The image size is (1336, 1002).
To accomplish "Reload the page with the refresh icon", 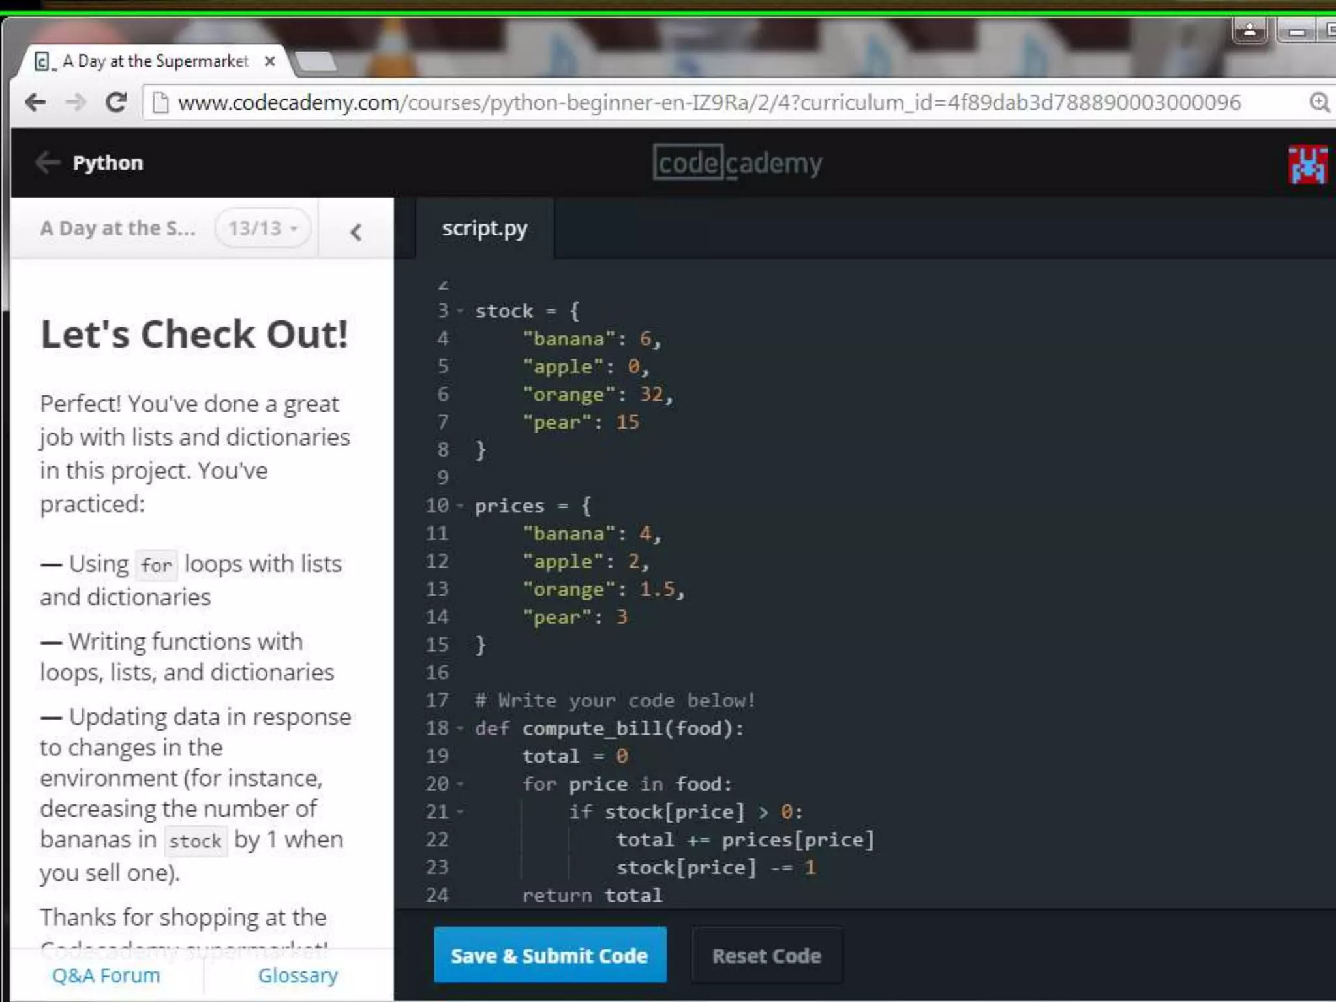I will [x=116, y=102].
